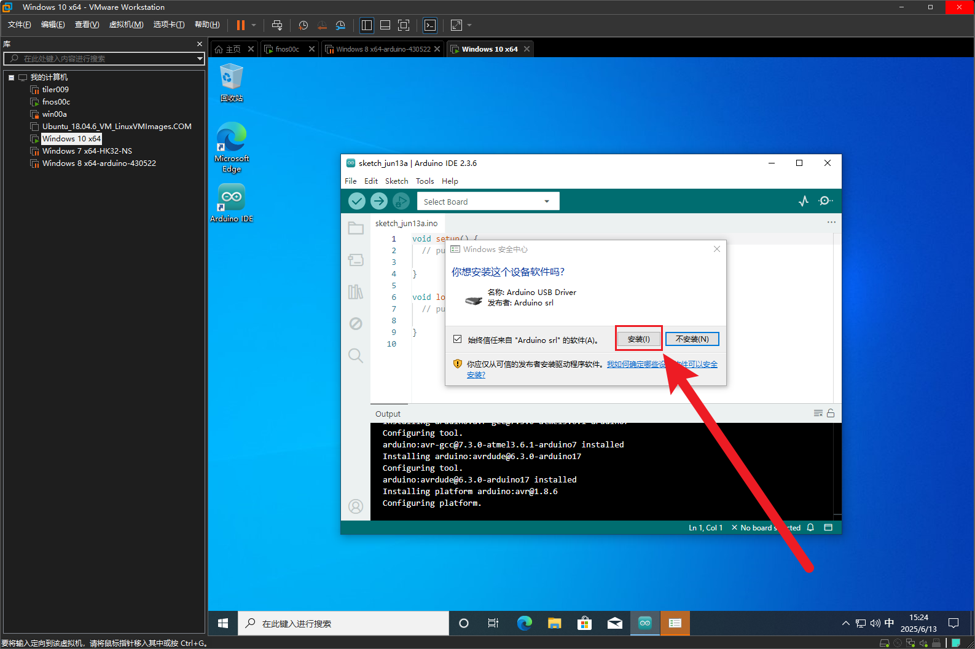
Task: Open the Arduino Help menu
Action: coord(450,181)
